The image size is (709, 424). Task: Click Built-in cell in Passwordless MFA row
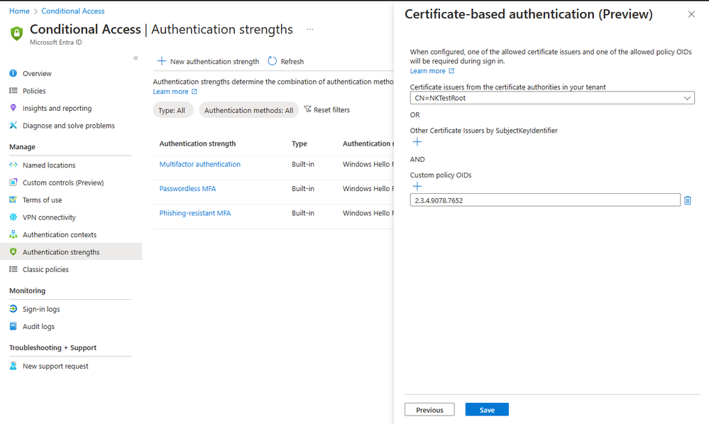click(x=303, y=189)
